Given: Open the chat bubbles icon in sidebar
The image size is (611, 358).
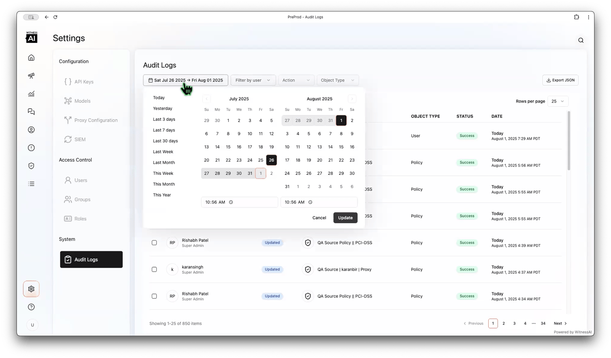Looking at the screenshot, I should (x=31, y=112).
